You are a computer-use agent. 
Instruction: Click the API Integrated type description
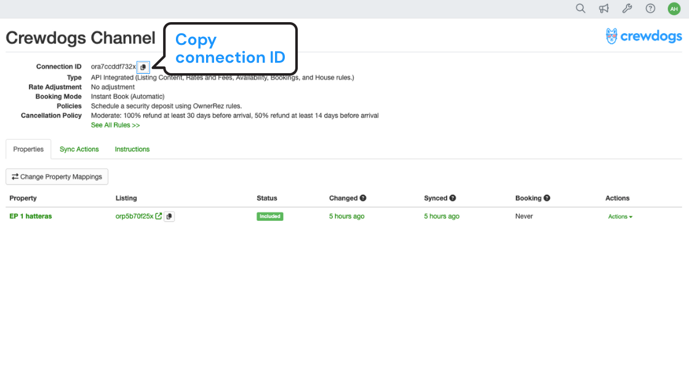point(222,77)
